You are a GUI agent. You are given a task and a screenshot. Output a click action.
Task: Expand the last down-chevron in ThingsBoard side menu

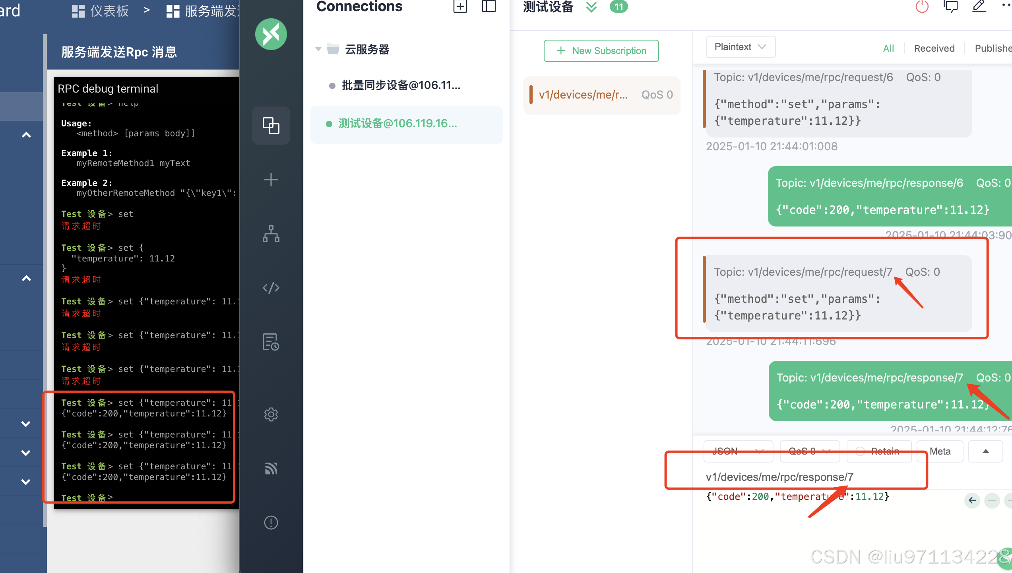26,482
